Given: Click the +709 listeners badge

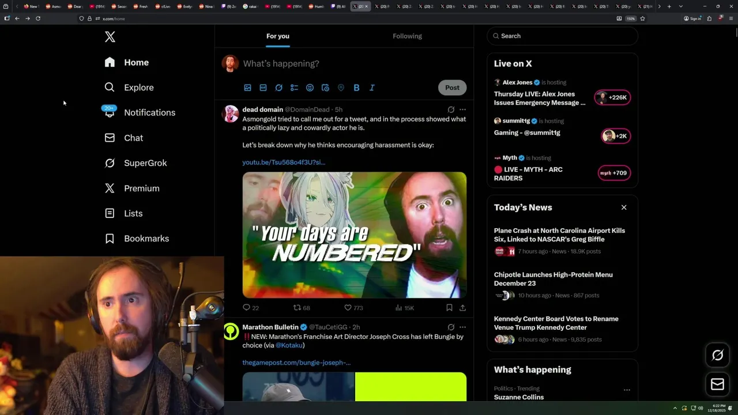Looking at the screenshot, I should click(614, 173).
